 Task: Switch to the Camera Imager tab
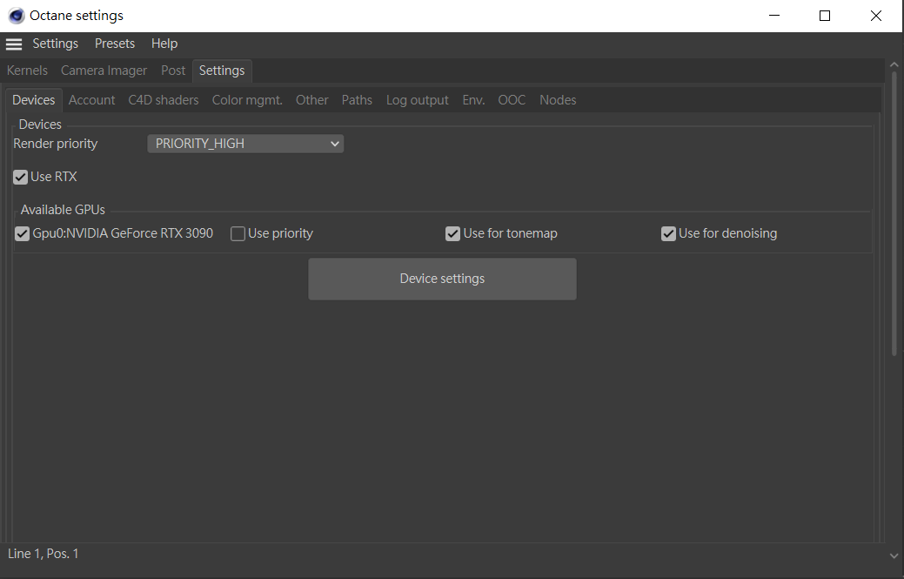[104, 71]
